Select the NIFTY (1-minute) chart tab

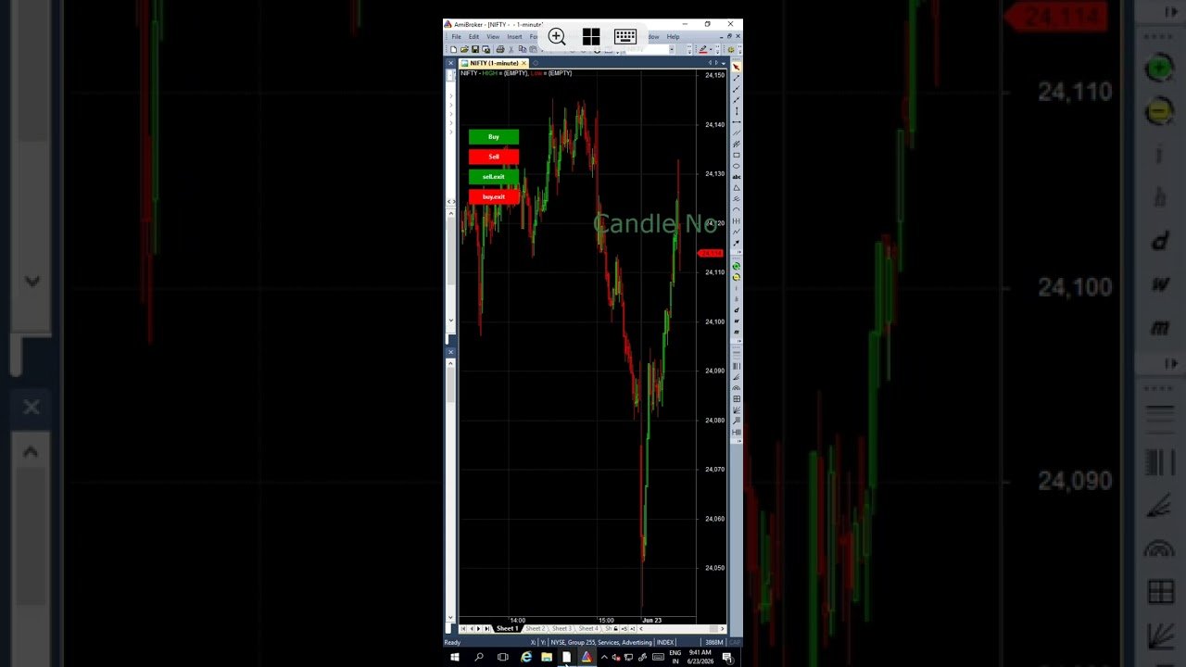point(494,63)
